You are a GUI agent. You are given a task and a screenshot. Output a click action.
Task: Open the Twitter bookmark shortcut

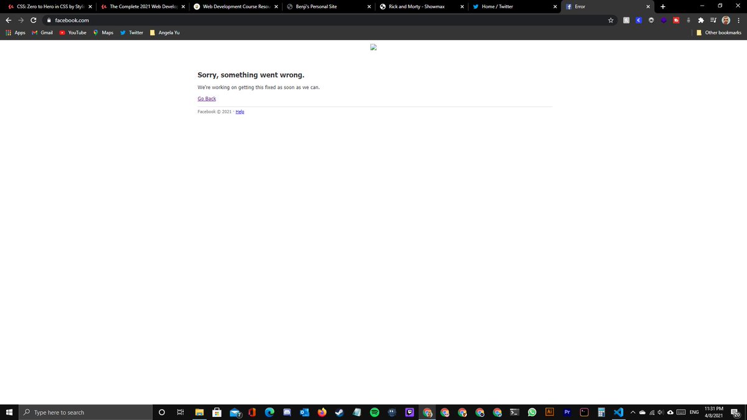tap(131, 32)
